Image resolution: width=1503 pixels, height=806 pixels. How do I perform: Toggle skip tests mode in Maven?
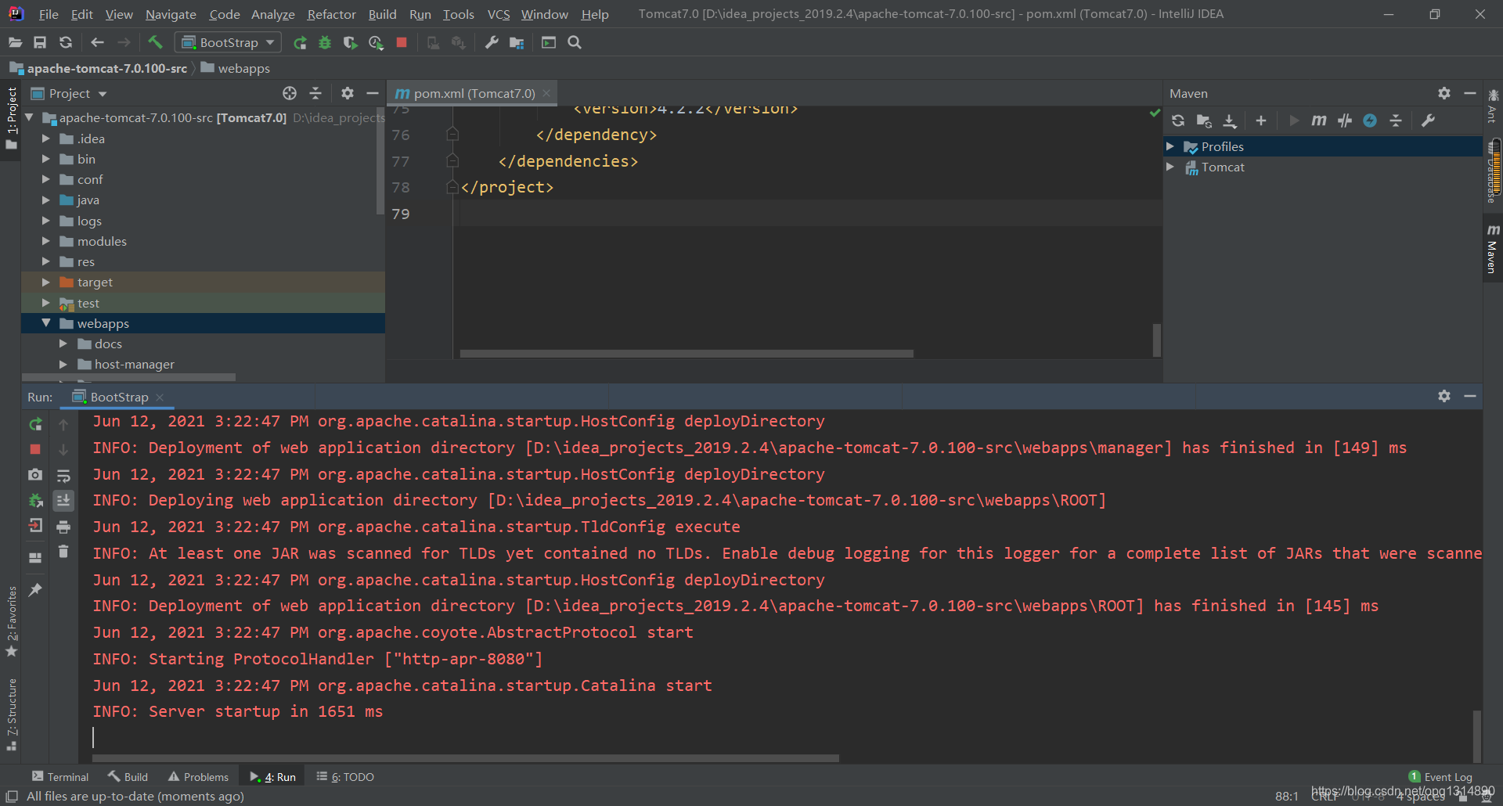pos(1370,121)
